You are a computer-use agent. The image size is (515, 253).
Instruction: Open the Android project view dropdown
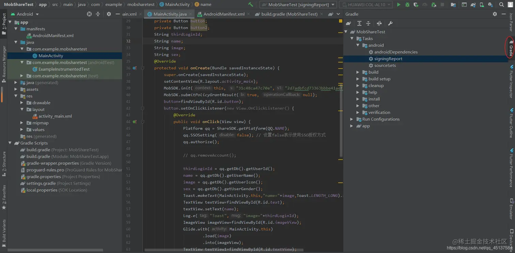tap(25, 14)
